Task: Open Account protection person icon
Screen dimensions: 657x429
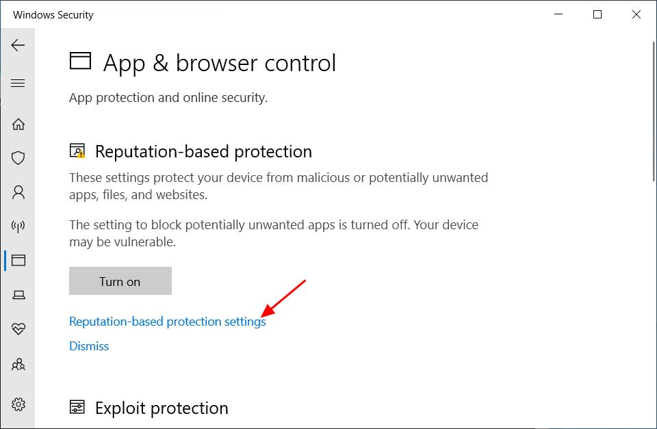Action: point(18,192)
